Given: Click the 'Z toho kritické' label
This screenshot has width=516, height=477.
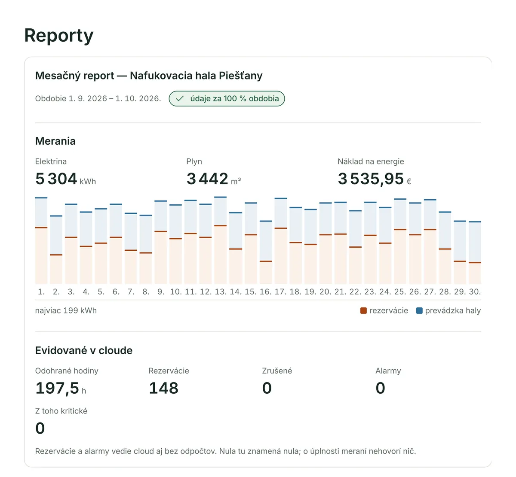Looking at the screenshot, I should point(61,411).
